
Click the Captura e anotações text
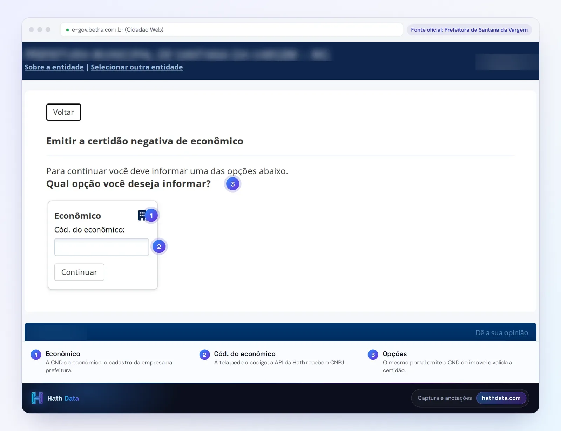445,398
